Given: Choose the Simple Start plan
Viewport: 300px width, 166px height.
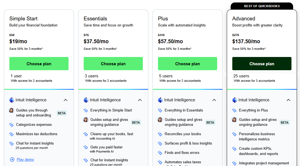Looking at the screenshot, I should tap(39, 64).
